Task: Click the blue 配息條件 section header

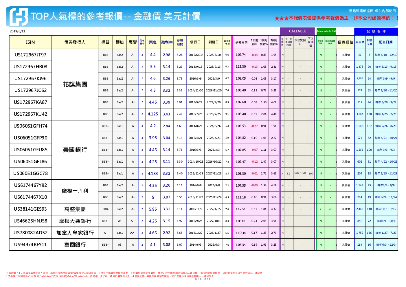Action: (x=376, y=31)
